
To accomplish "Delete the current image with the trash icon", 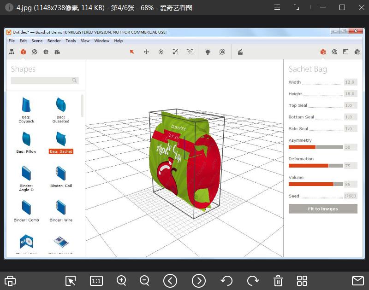I will [x=278, y=281].
